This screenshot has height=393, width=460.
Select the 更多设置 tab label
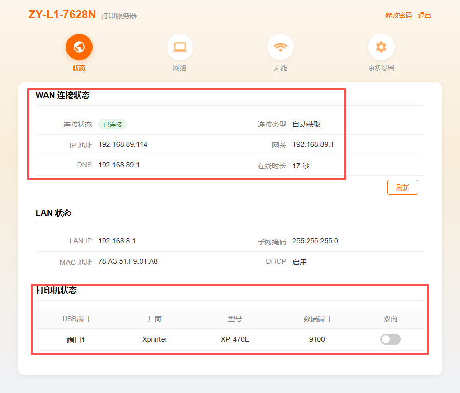point(381,68)
